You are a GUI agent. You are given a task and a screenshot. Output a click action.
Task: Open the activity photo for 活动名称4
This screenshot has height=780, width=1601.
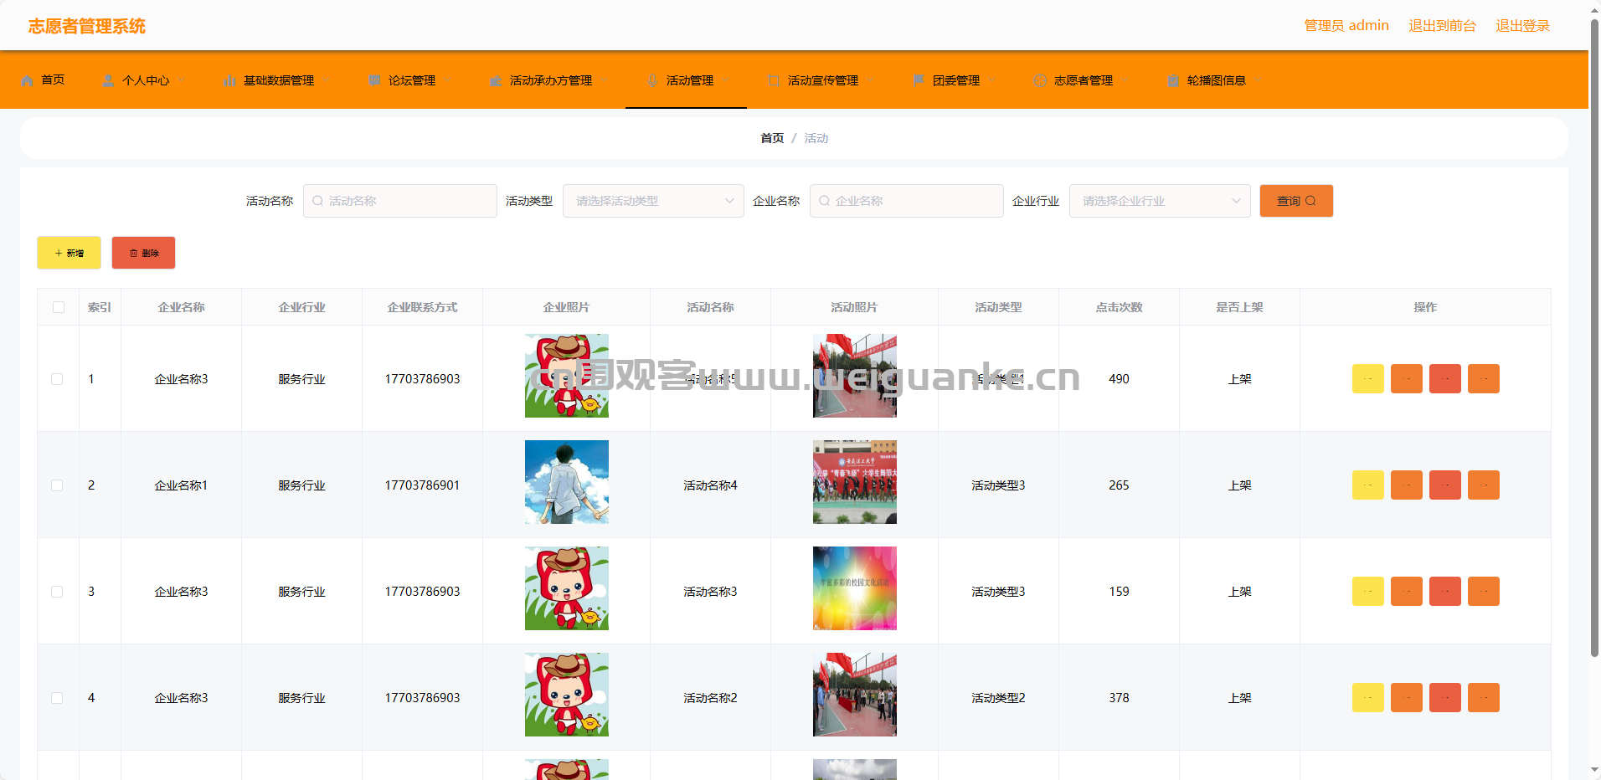[855, 482]
